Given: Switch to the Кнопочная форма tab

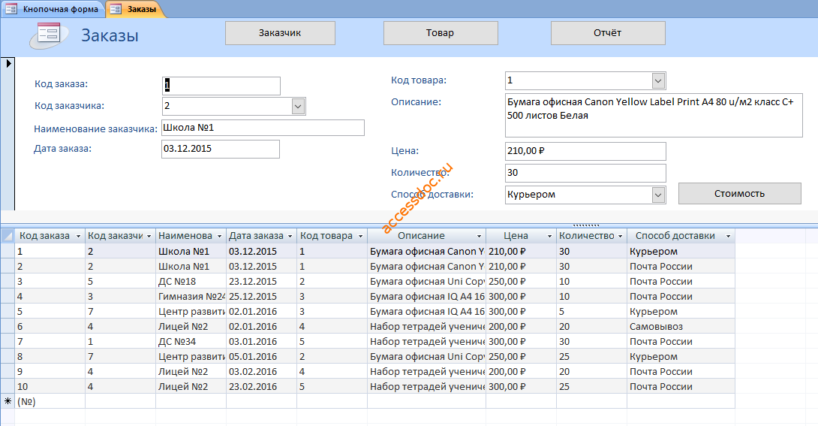Looking at the screenshot, I should click(53, 9).
